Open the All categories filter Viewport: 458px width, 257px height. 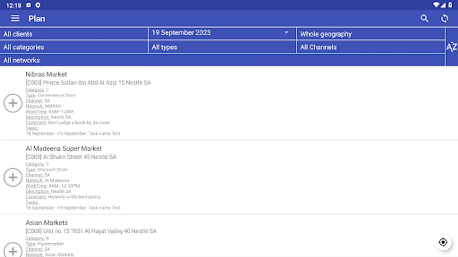74,47
